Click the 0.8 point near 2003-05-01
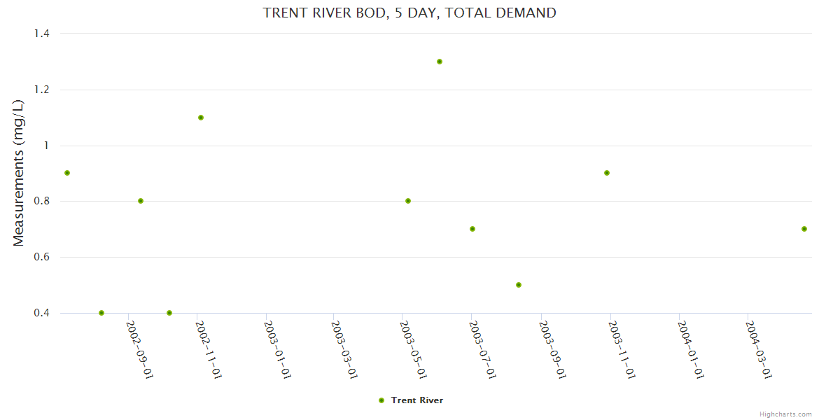 pyautogui.click(x=408, y=201)
